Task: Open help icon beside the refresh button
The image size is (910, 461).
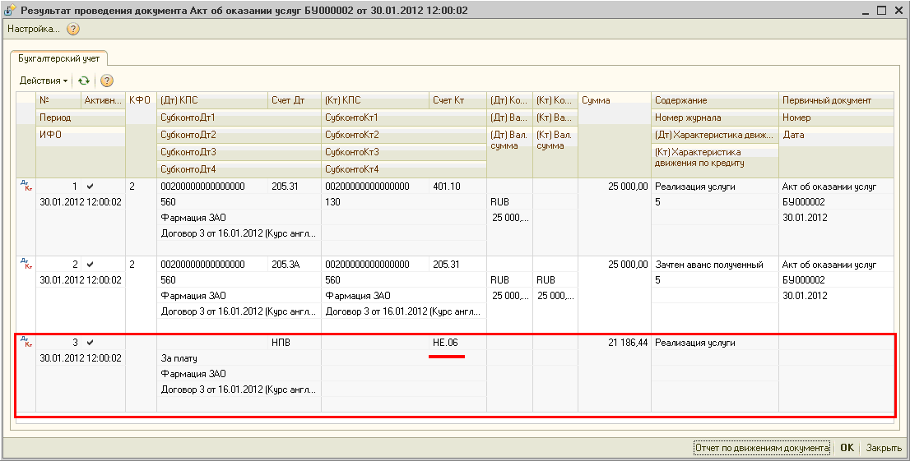Action: [x=106, y=81]
